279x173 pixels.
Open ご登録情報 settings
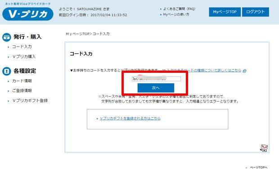(x=22, y=91)
